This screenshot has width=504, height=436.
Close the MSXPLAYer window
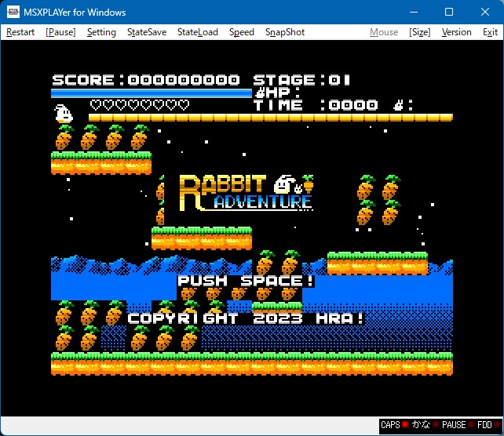[x=484, y=13]
